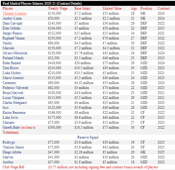
Task: Click the Dani Carvajal player name
Action: pos(12,23)
